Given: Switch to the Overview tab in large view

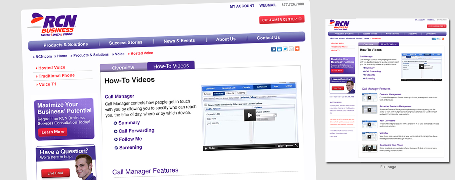Looking at the screenshot, I should point(123,68).
